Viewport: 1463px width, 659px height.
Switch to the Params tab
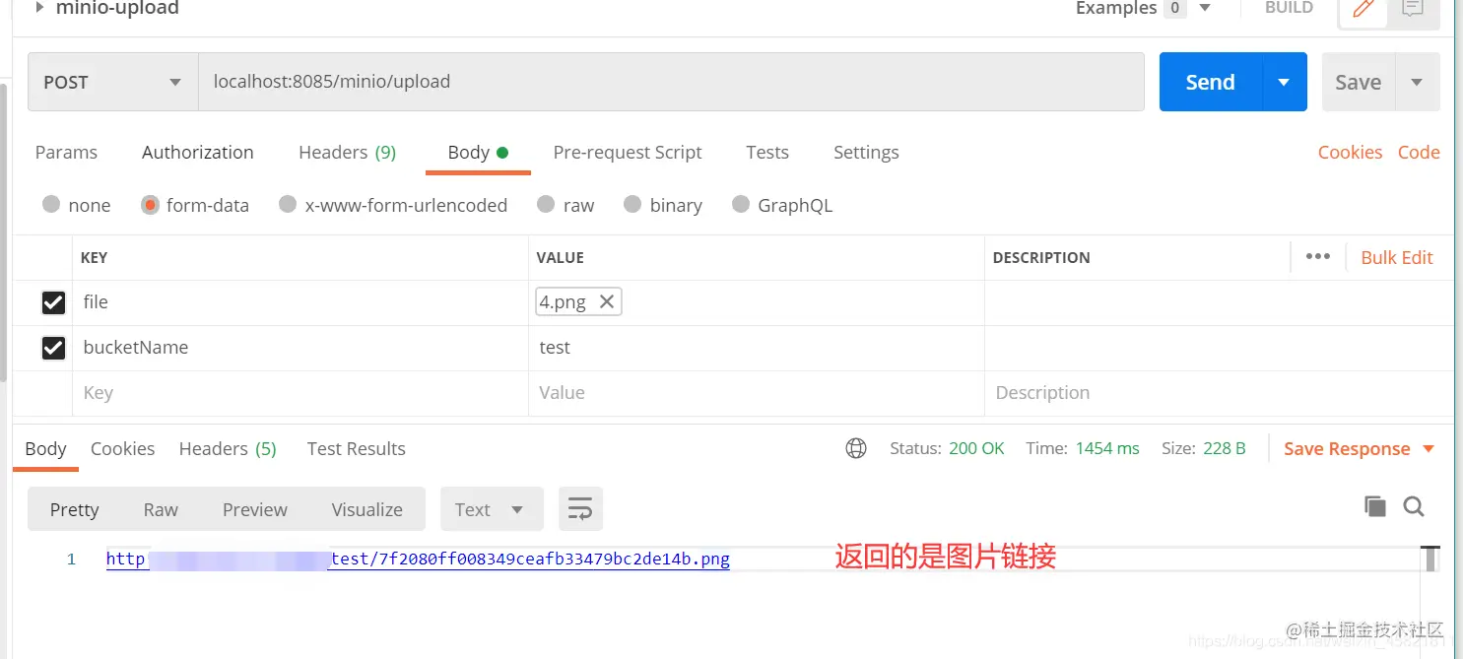[66, 152]
